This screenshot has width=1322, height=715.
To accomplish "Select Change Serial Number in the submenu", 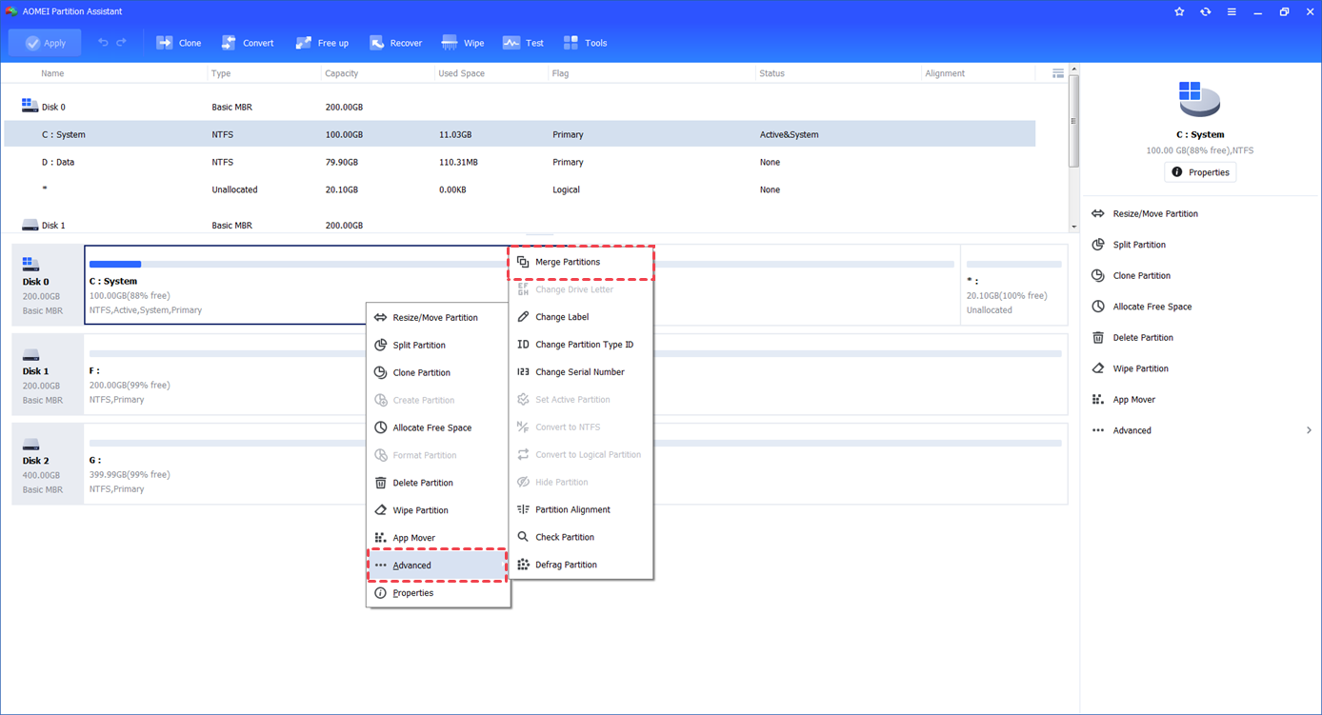I will [x=581, y=372].
